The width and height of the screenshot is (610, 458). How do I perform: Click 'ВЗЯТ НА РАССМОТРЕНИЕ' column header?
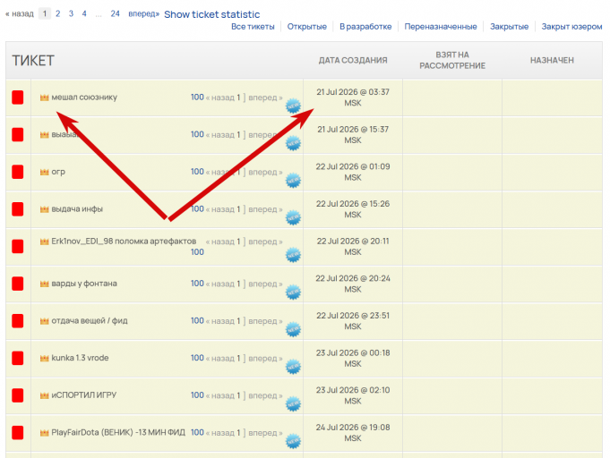point(452,60)
